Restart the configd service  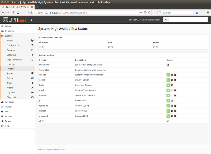coord(172,75)
